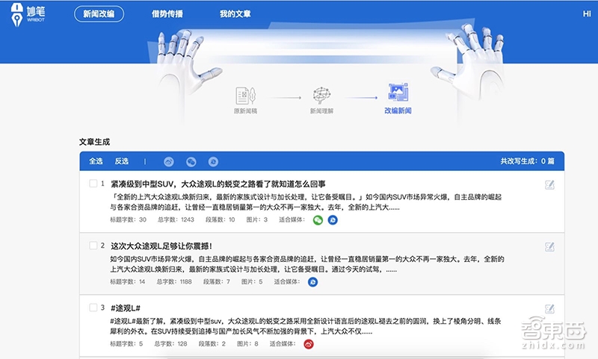This screenshot has height=359, width=598.
Task: Click the Hi greeting in header
Action: tap(587, 14)
